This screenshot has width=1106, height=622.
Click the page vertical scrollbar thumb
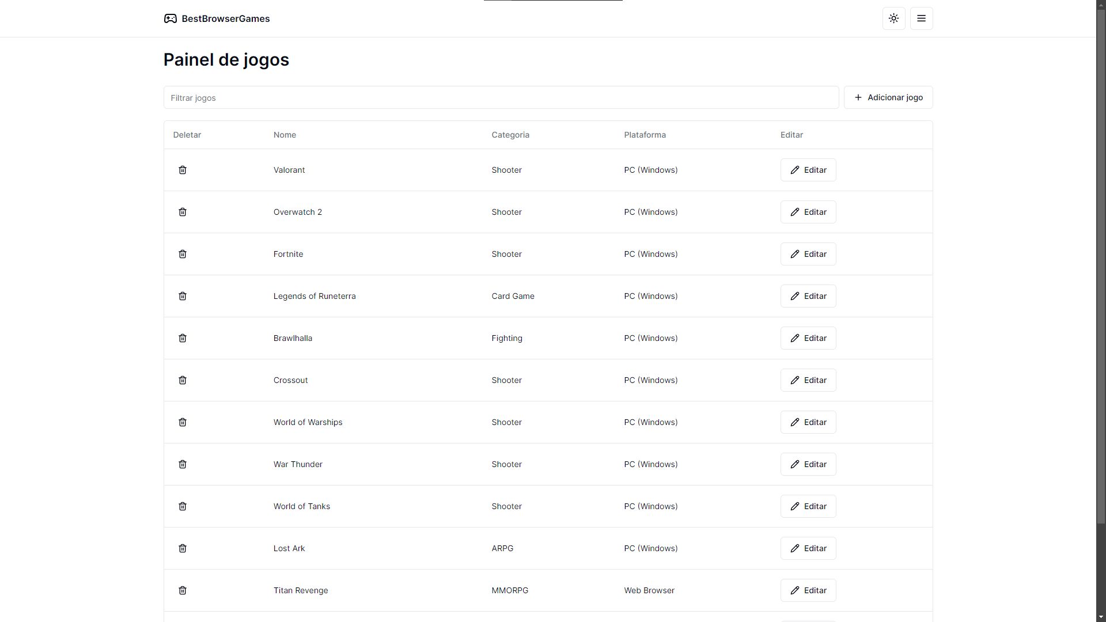point(1100,265)
